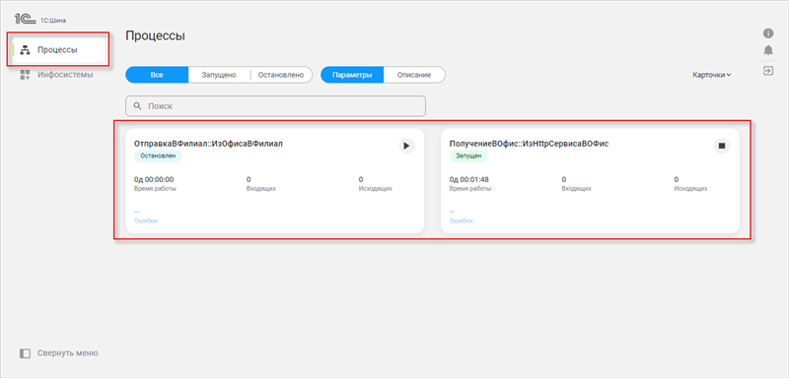Image resolution: width=789 pixels, height=378 pixels.
Task: Click Время работы label in ПолучениеВОфис card
Action: (470, 189)
